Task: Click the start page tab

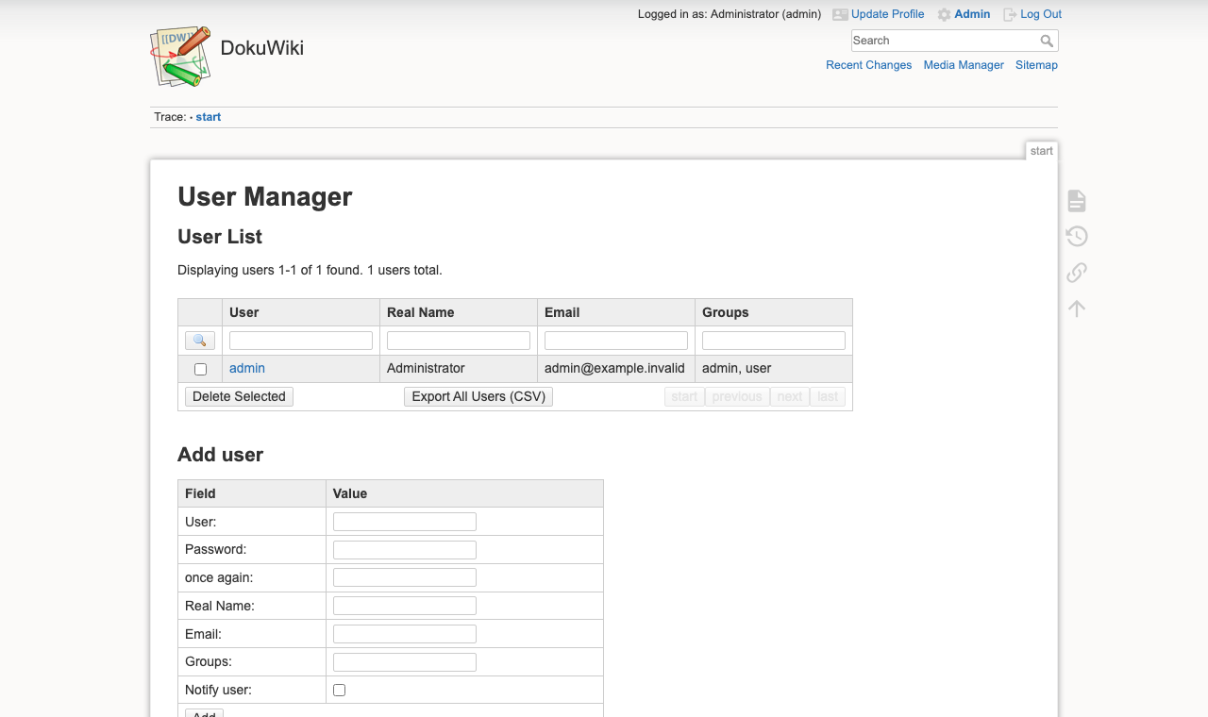Action: 1042,151
